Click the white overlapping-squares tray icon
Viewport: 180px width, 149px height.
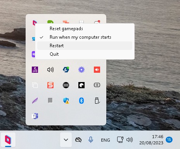coord(35,85)
